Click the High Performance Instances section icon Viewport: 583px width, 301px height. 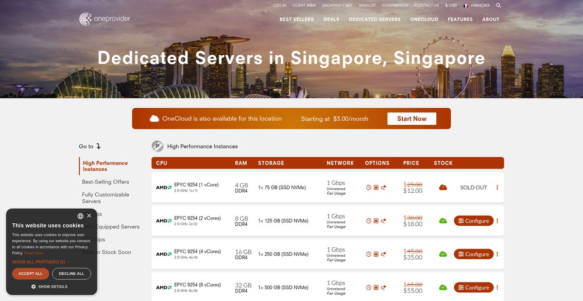(x=157, y=146)
